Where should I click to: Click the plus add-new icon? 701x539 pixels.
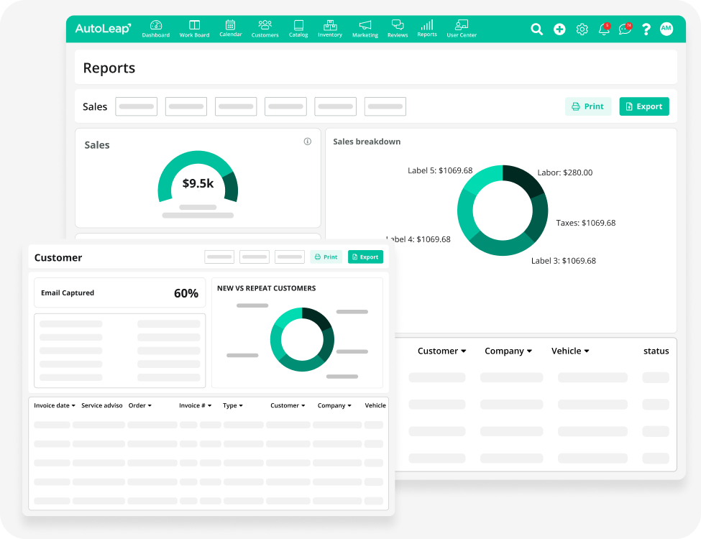pos(559,29)
